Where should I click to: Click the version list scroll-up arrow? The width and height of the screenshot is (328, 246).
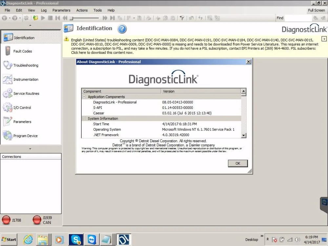point(243,91)
